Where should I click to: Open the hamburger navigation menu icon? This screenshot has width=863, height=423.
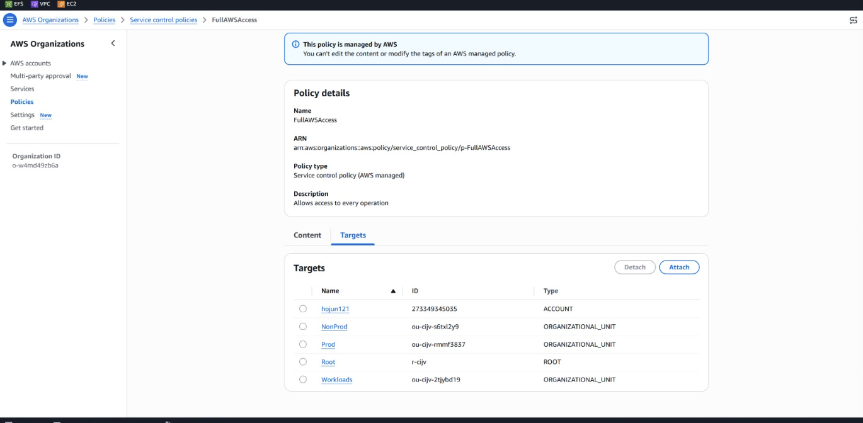point(9,20)
